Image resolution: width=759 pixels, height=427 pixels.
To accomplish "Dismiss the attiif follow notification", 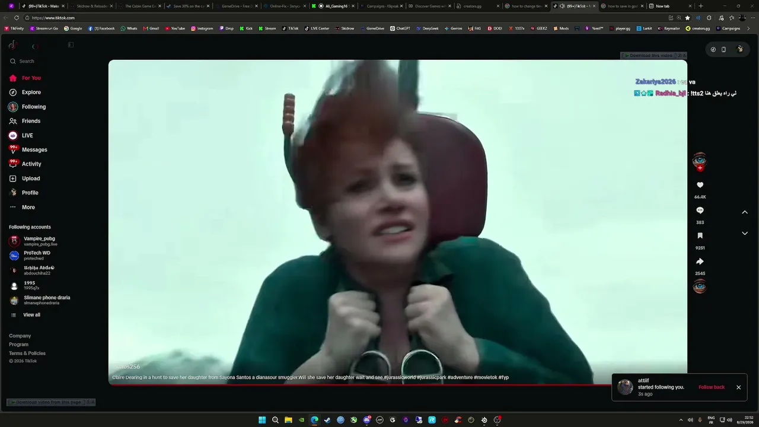I will [738, 387].
